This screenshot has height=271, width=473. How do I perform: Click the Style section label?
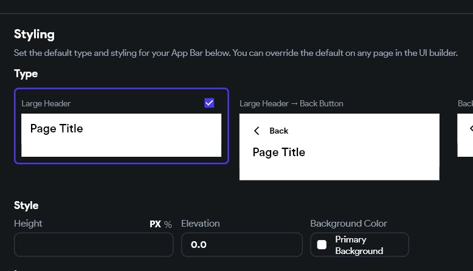[x=26, y=205]
